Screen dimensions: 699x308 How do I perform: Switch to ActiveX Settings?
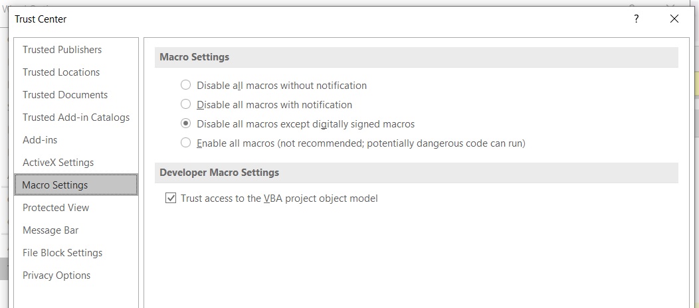coord(58,163)
